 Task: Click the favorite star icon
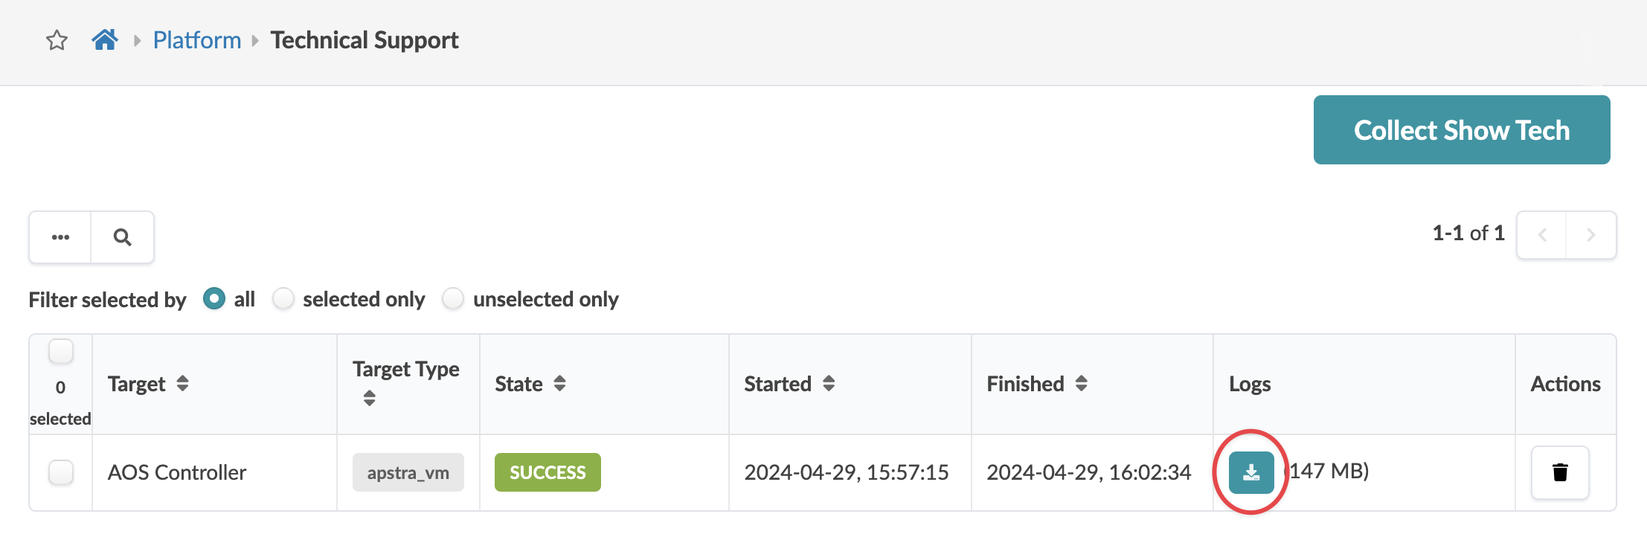57,40
